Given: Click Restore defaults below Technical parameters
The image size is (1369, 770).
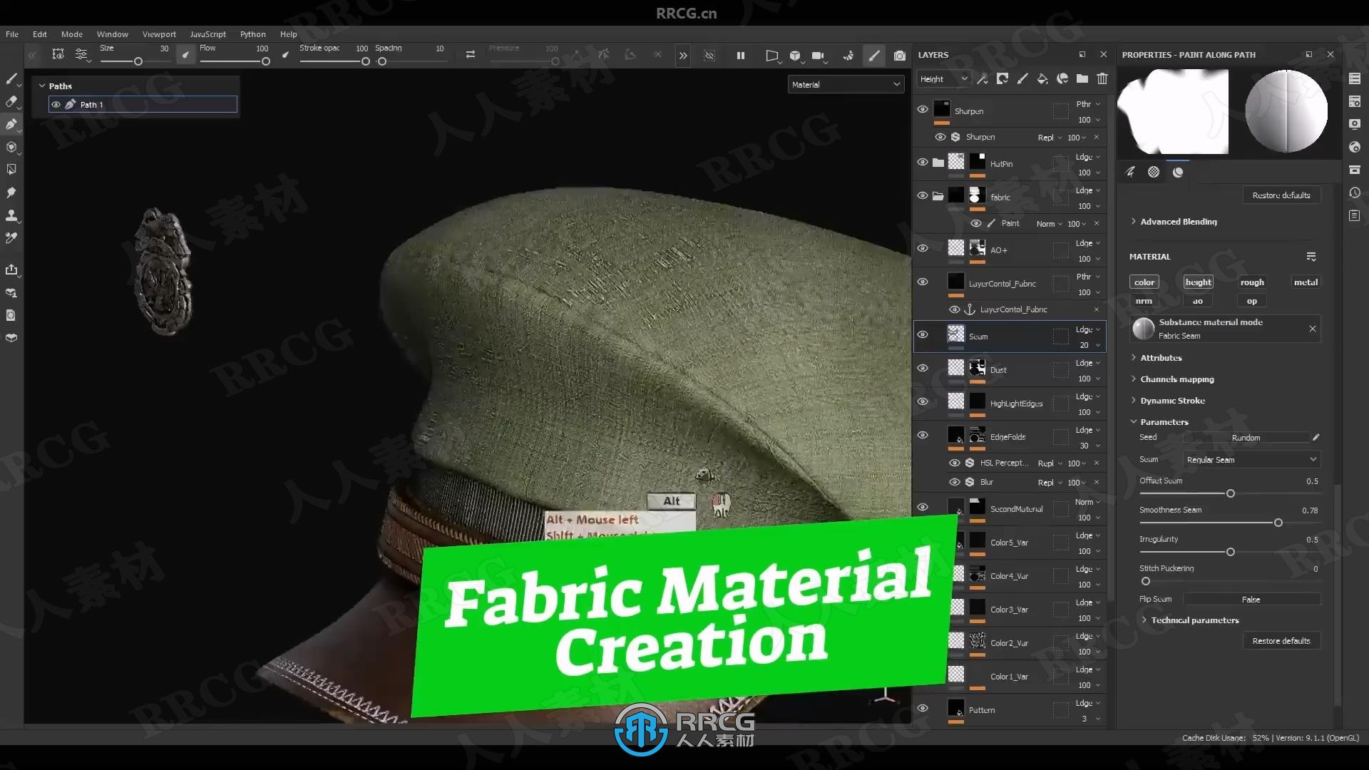Looking at the screenshot, I should coord(1281,641).
